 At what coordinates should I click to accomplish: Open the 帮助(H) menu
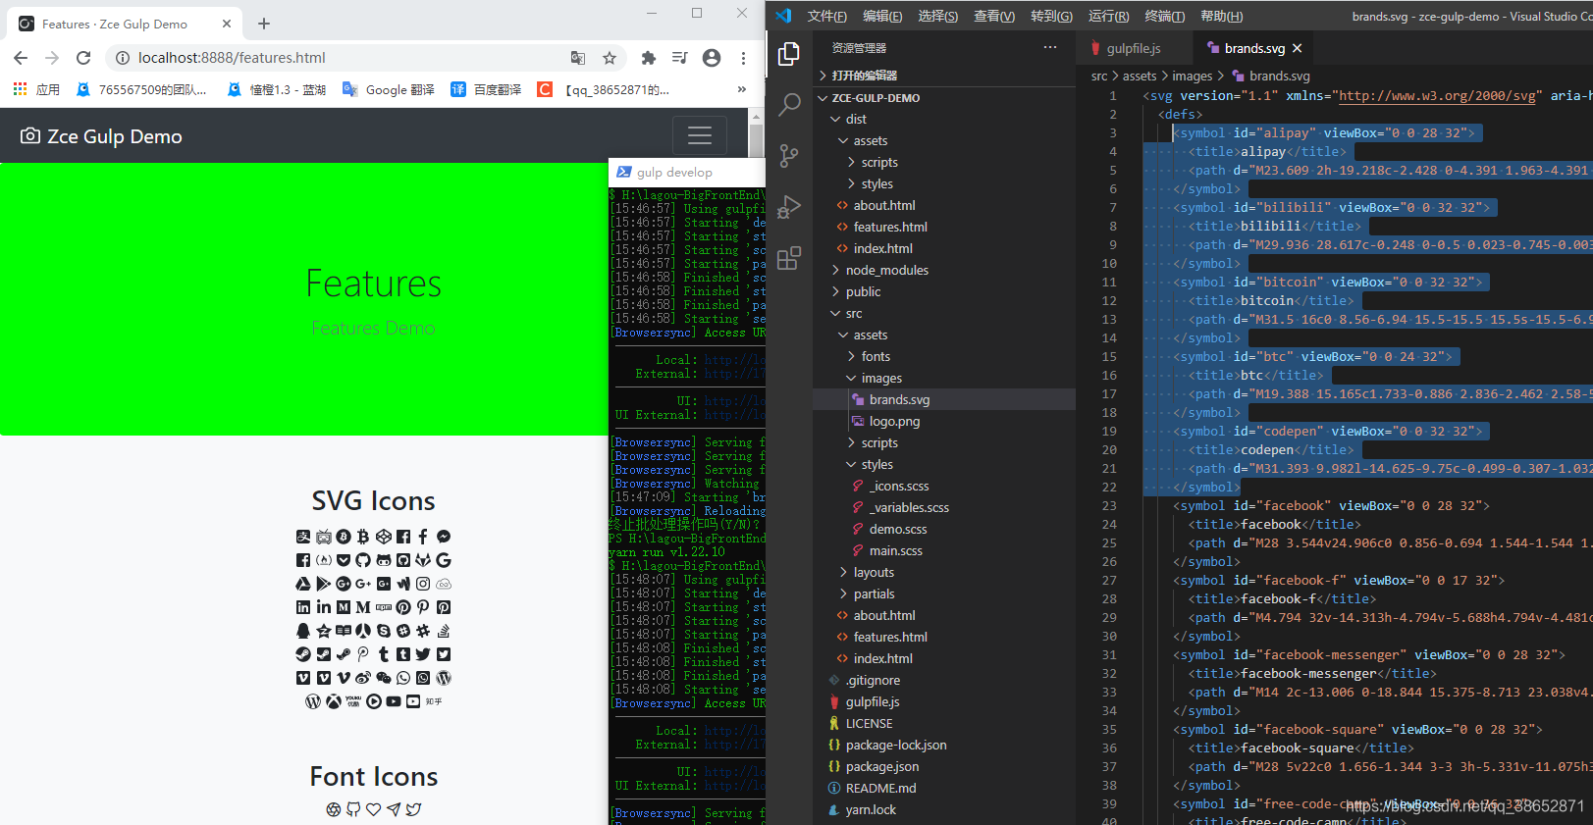1222,16
